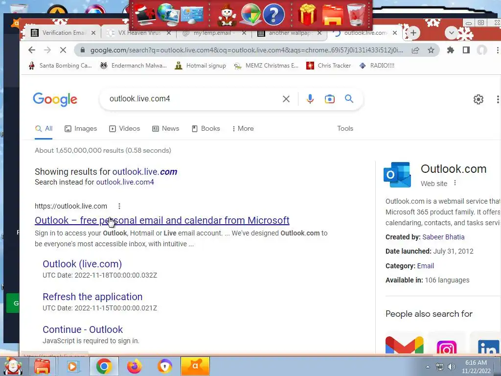Open the Chrome profile avatar

tap(482, 50)
